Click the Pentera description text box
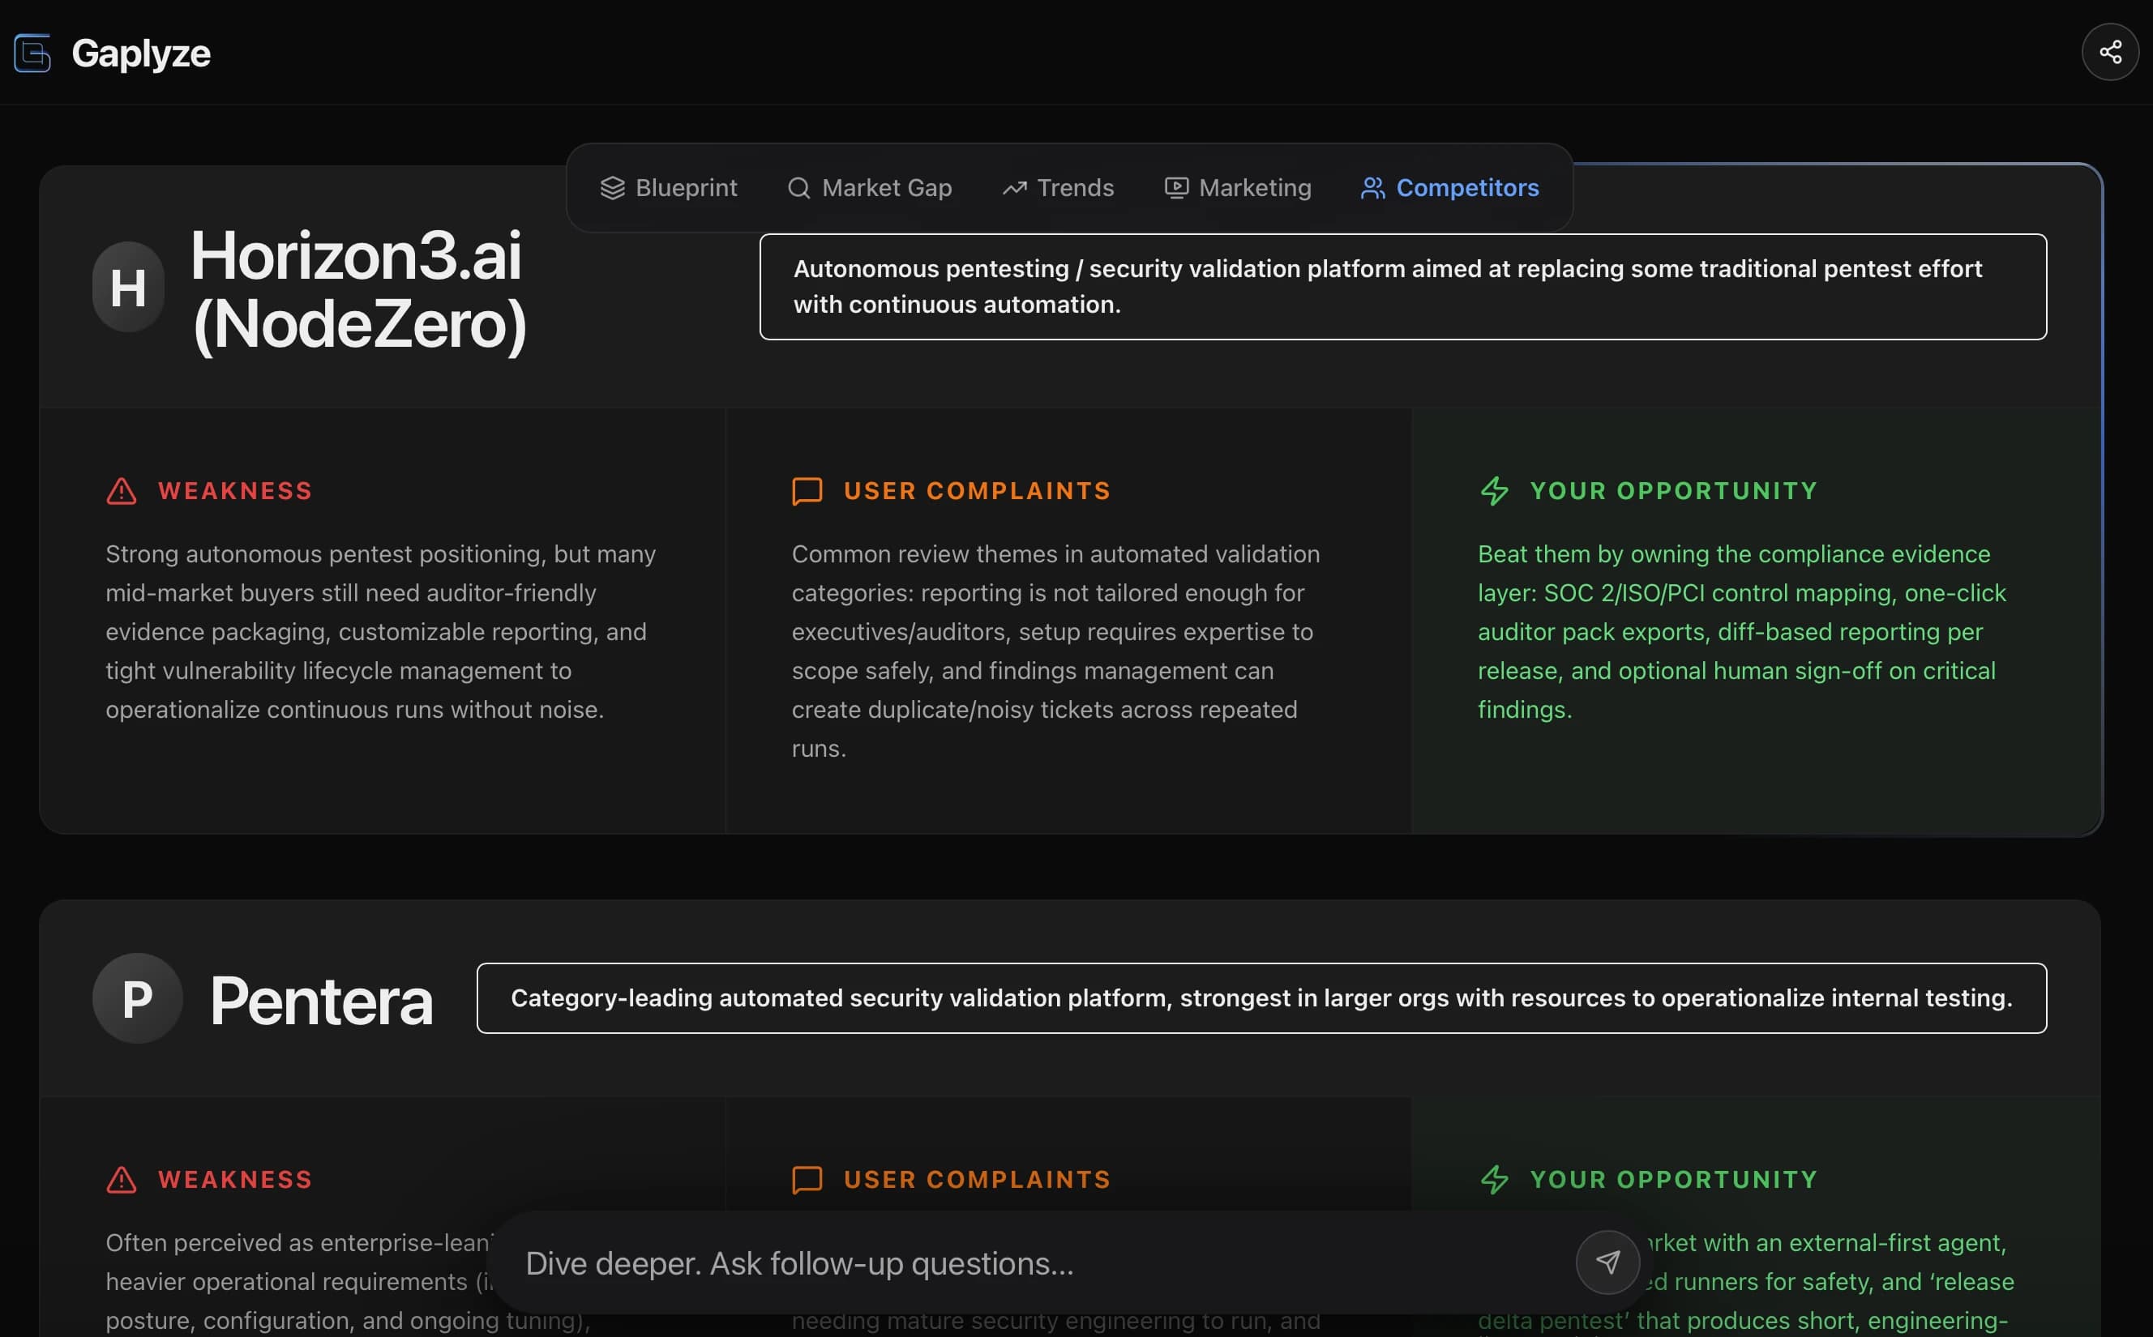Screen dimensions: 2153x1337 [1262, 997]
